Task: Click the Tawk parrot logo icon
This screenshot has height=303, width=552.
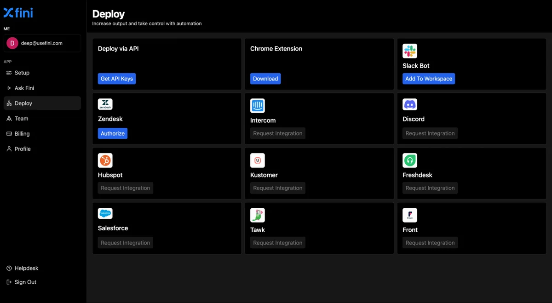Action: click(258, 215)
